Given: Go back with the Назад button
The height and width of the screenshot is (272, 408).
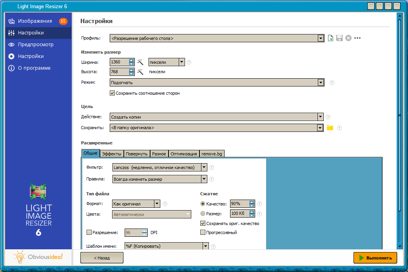Looking at the screenshot, I should 102,258.
